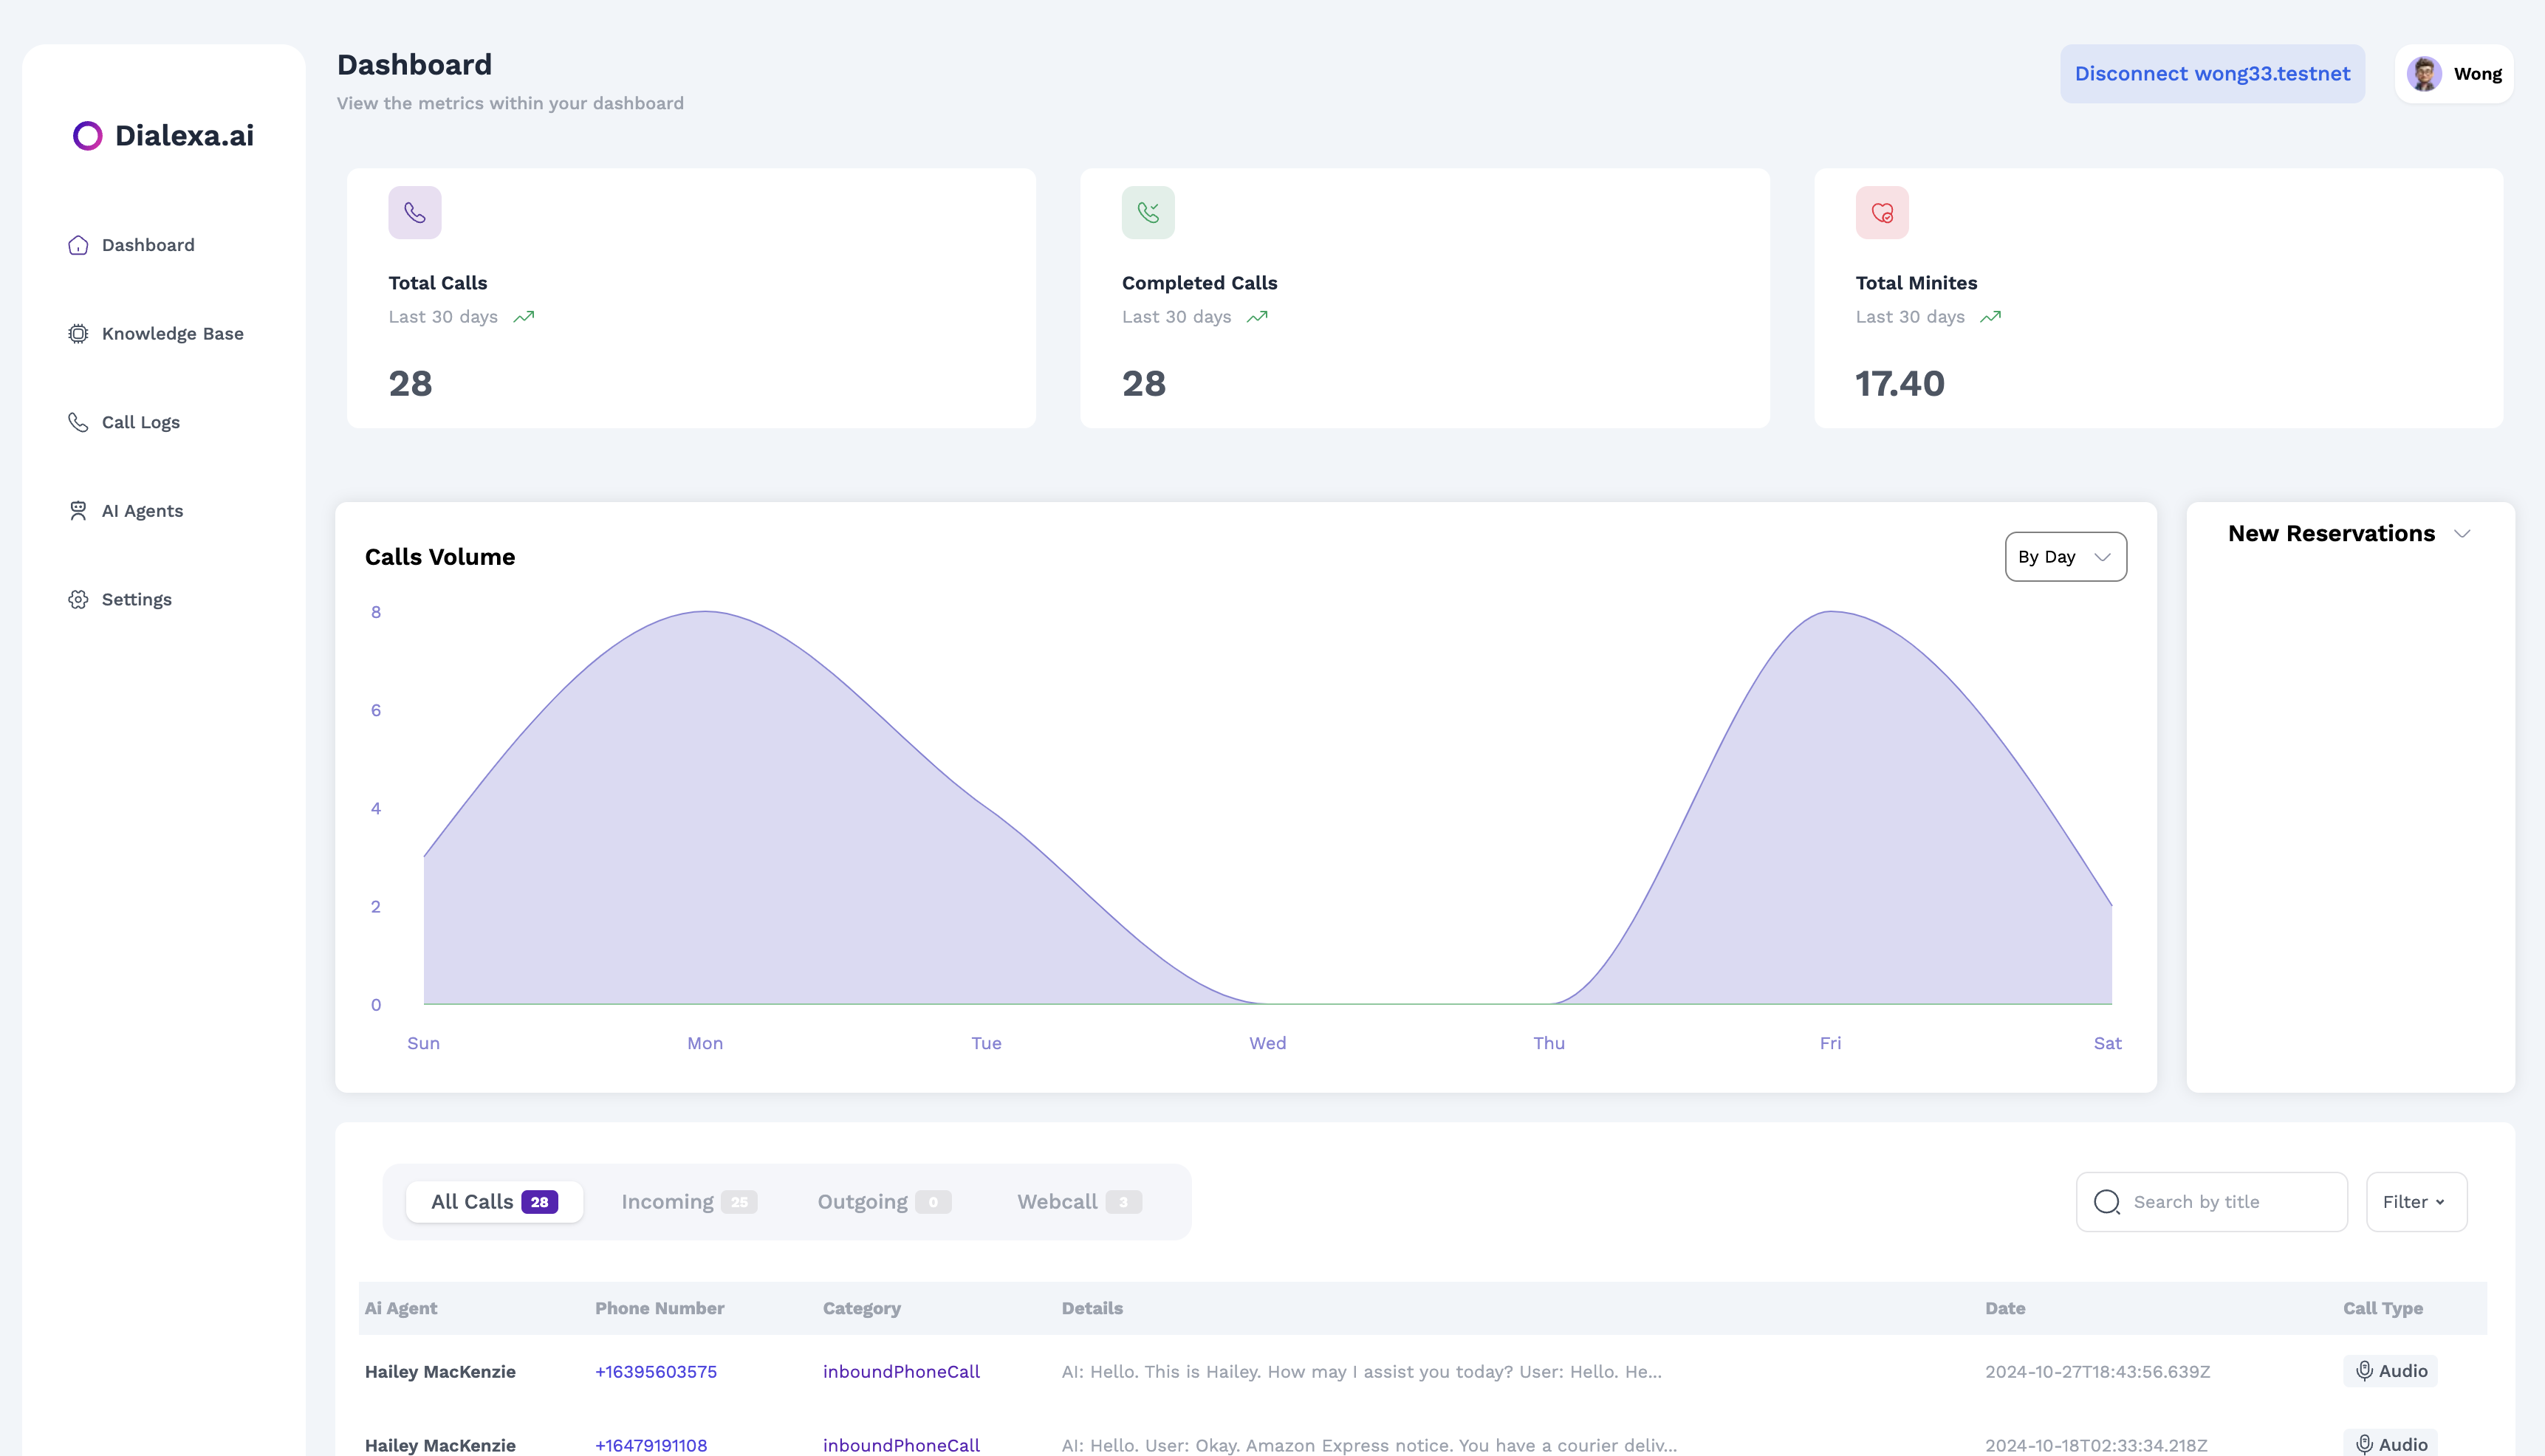Click the purple phone icon on Total Calls
Screen dimensions: 2545x1456
[415, 212]
